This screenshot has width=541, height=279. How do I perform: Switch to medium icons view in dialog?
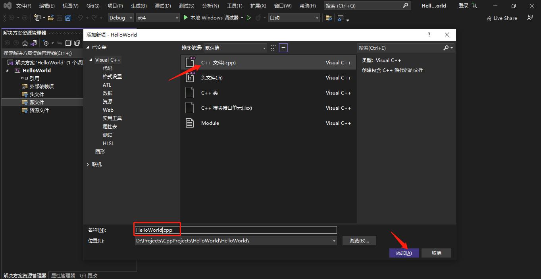[x=273, y=47]
